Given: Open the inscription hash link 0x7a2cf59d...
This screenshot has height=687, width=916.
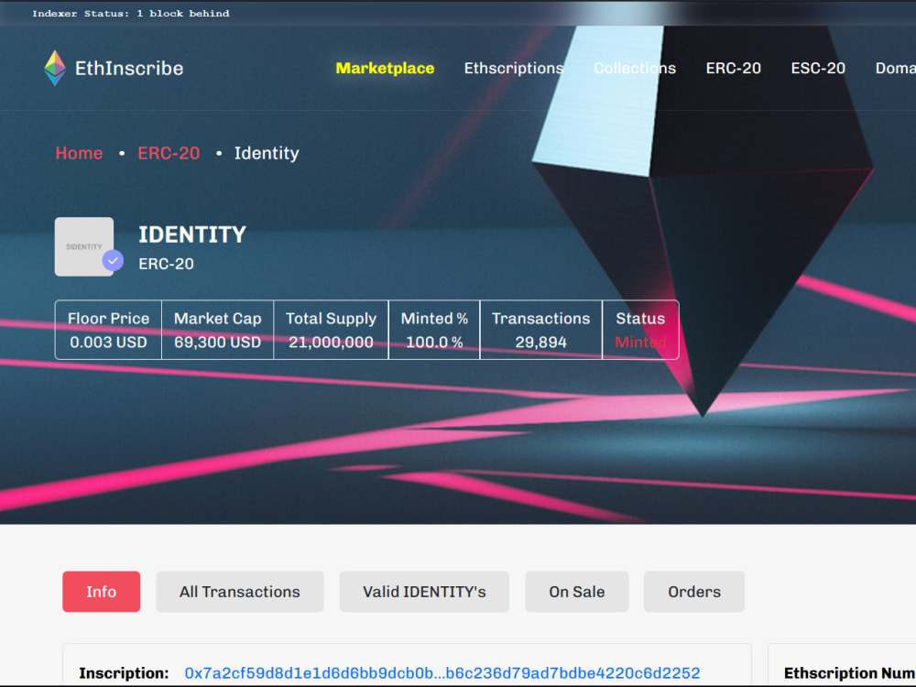Looking at the screenshot, I should (442, 673).
